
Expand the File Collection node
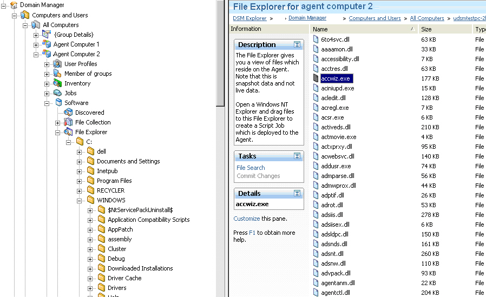pos(58,123)
